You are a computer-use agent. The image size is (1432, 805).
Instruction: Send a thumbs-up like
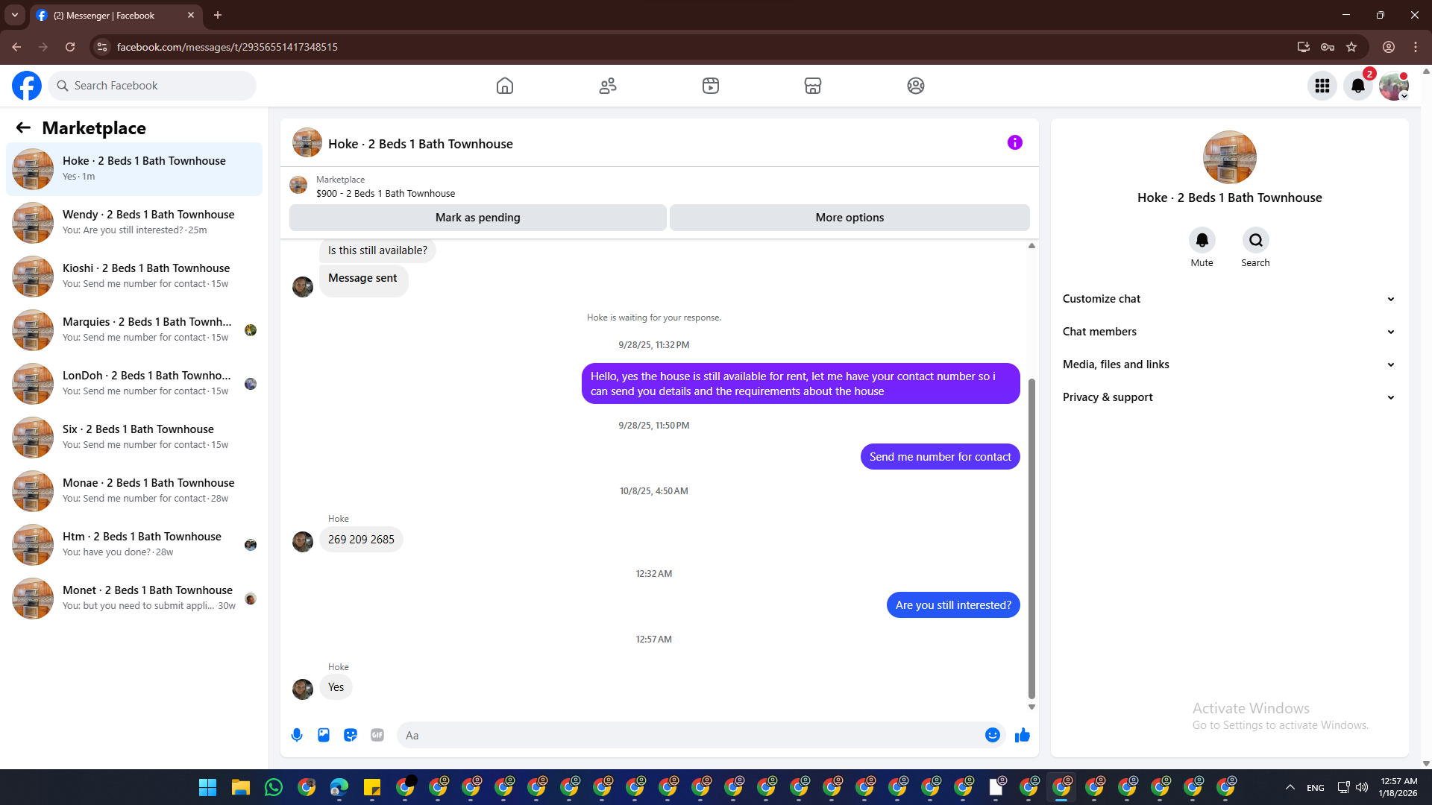pos(1022,735)
